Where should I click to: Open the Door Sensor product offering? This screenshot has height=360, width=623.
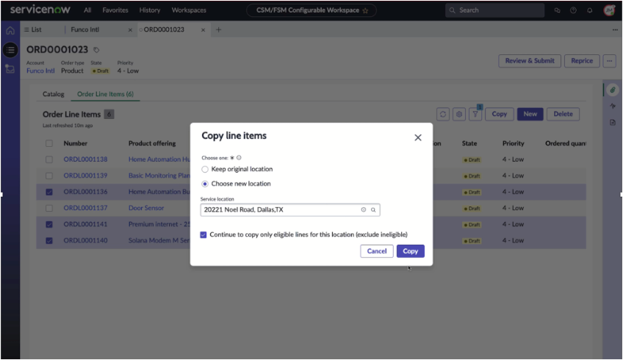[x=145, y=208]
